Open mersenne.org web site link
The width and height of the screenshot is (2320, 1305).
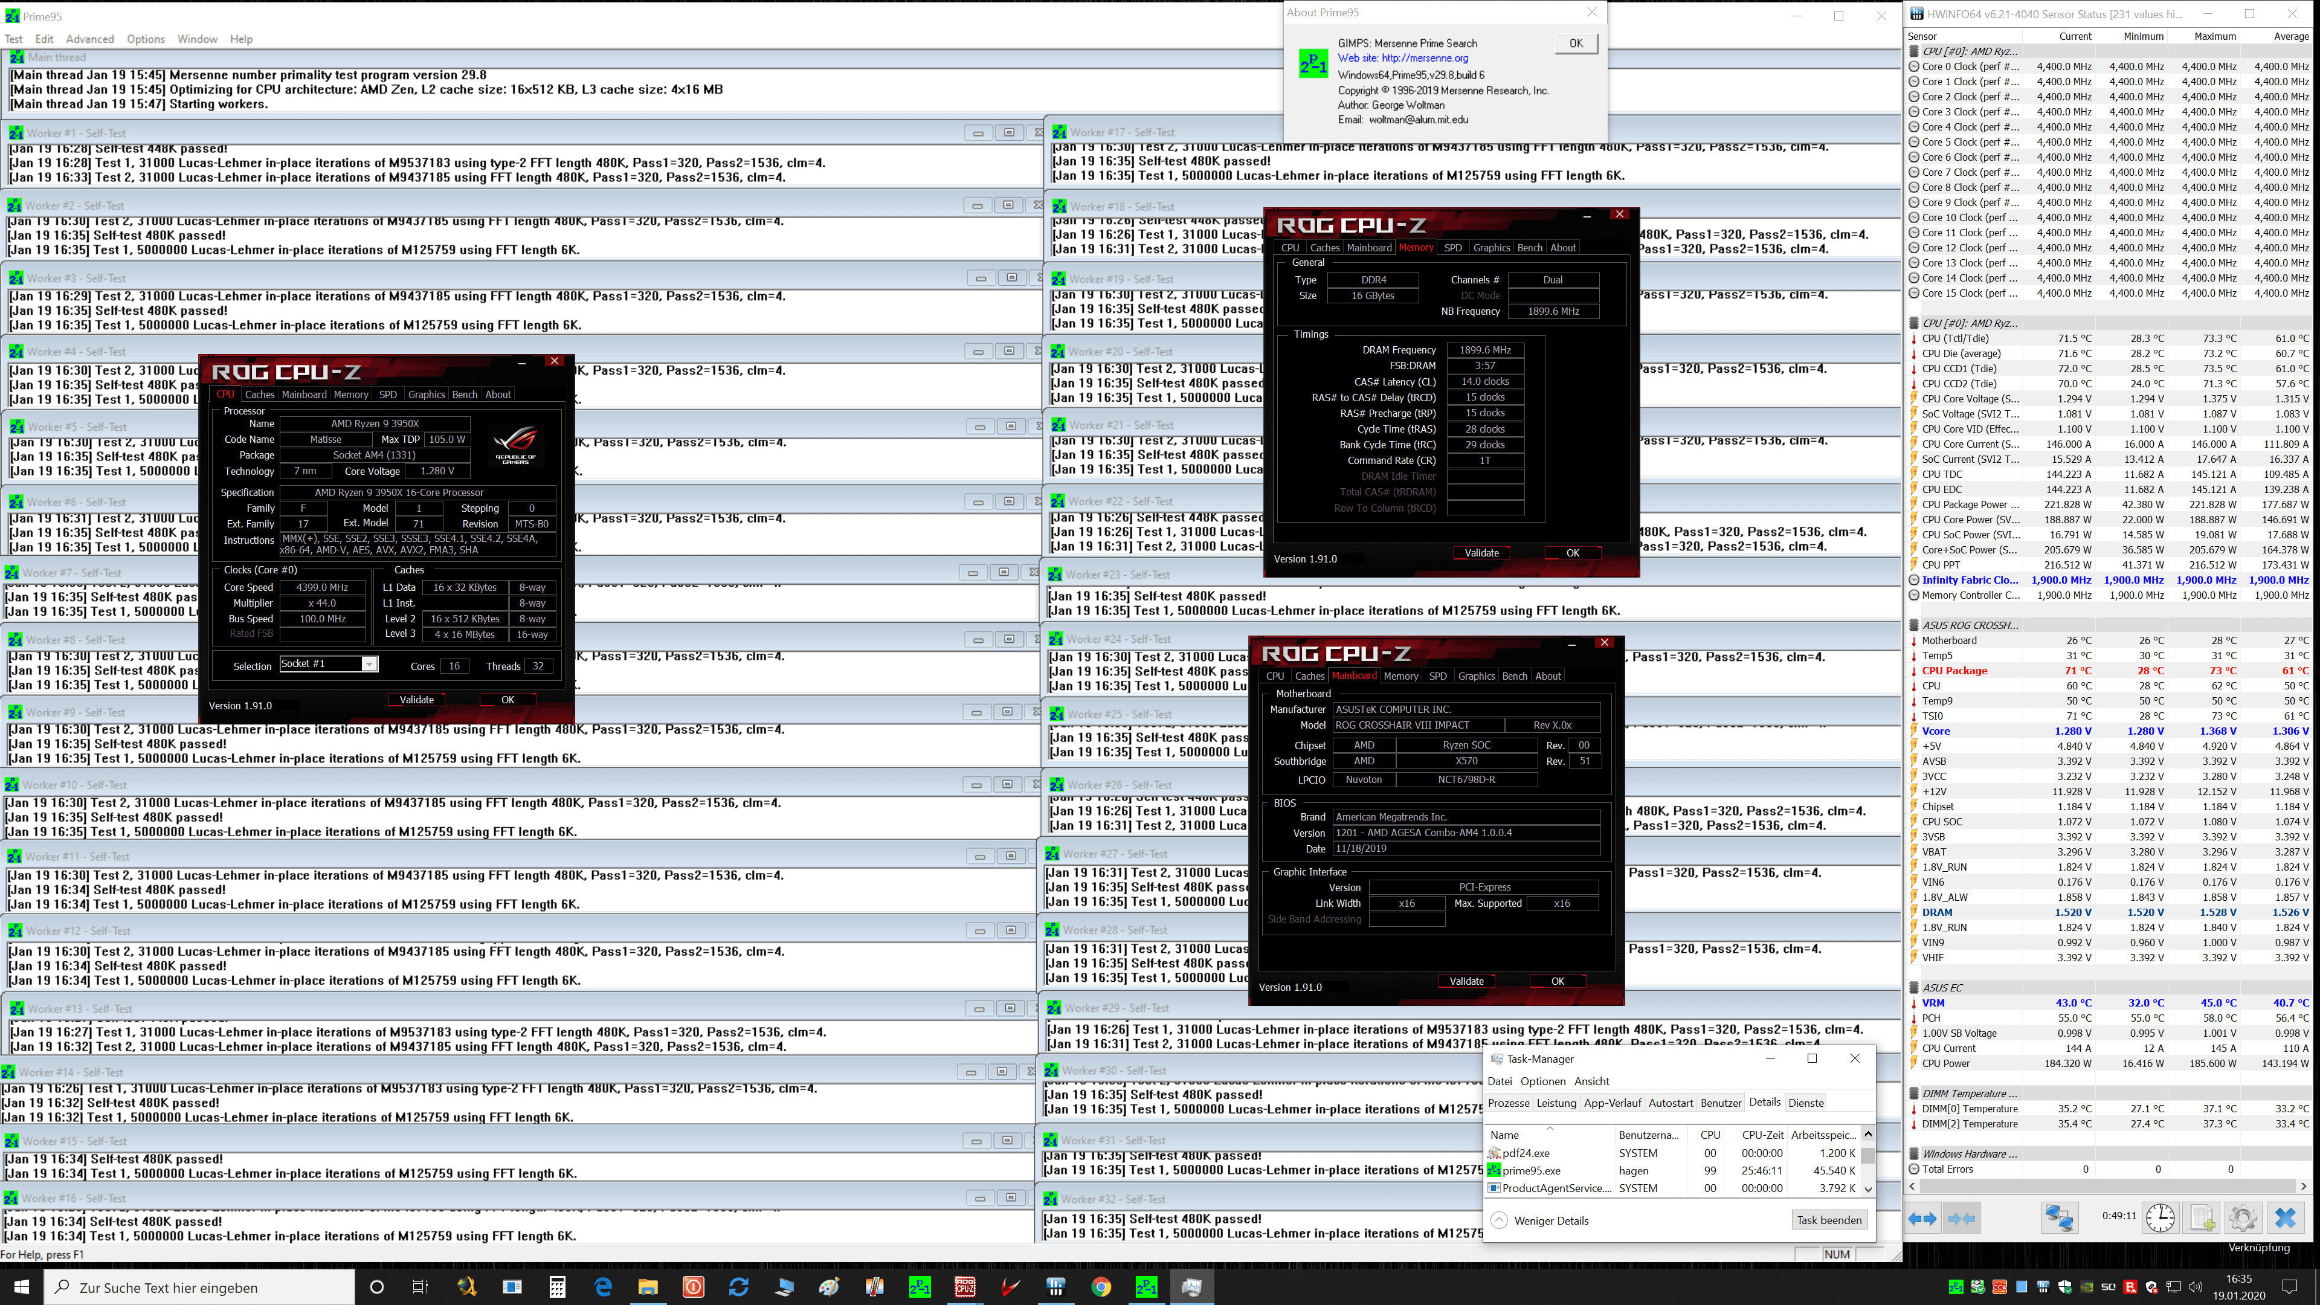click(1402, 57)
